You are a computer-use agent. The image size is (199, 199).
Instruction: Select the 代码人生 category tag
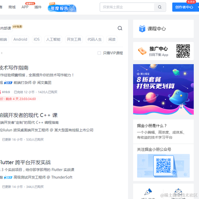[95, 39]
